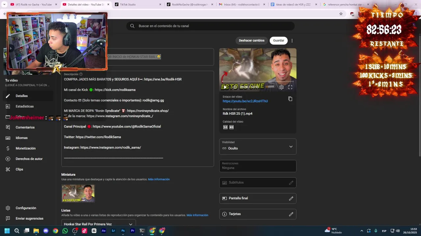This screenshot has height=236, width=421.
Task: Edit Tarjetas with pencil icon
Action: (x=291, y=214)
